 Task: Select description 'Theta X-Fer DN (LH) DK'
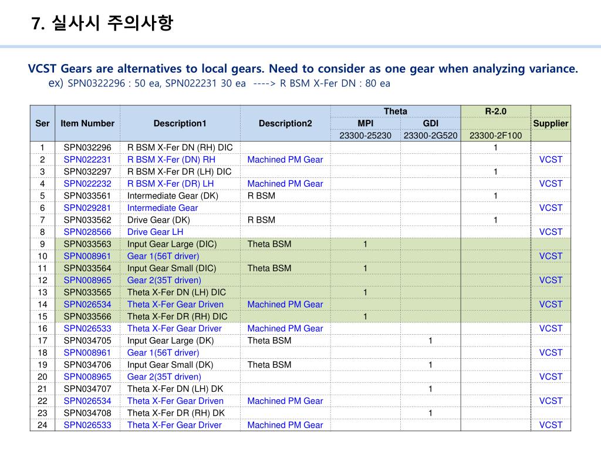coord(175,389)
